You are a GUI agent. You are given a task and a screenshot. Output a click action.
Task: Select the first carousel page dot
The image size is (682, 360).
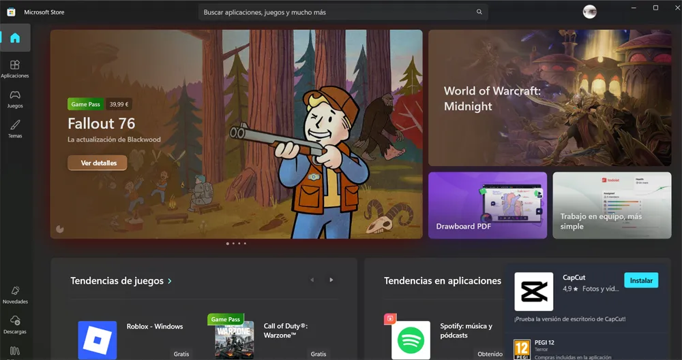tap(228, 244)
